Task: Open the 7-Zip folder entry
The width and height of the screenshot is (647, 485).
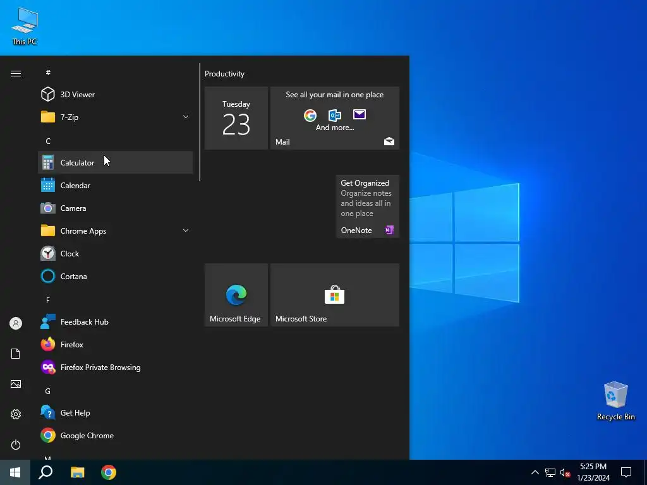Action: pos(116,117)
